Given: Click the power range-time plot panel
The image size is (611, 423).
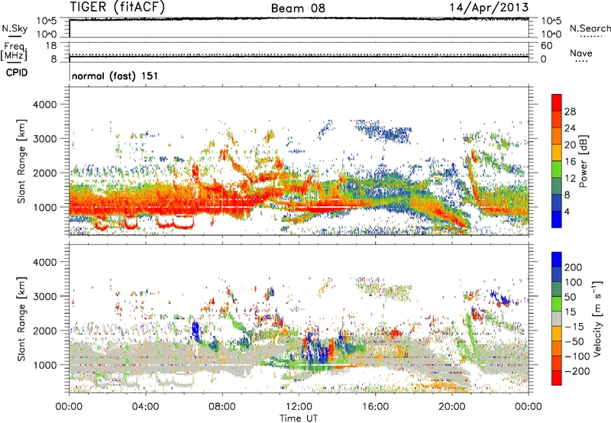Looking at the screenshot, I should click(299, 161).
